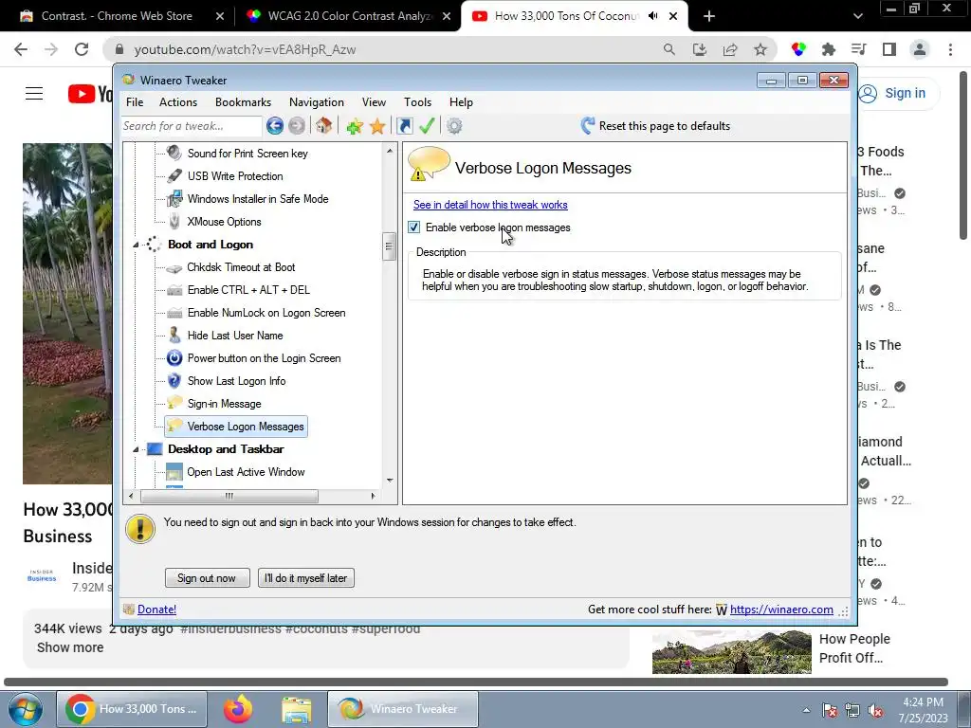
Task: Select Enable NumLock on Logon Screen item
Action: tap(266, 313)
